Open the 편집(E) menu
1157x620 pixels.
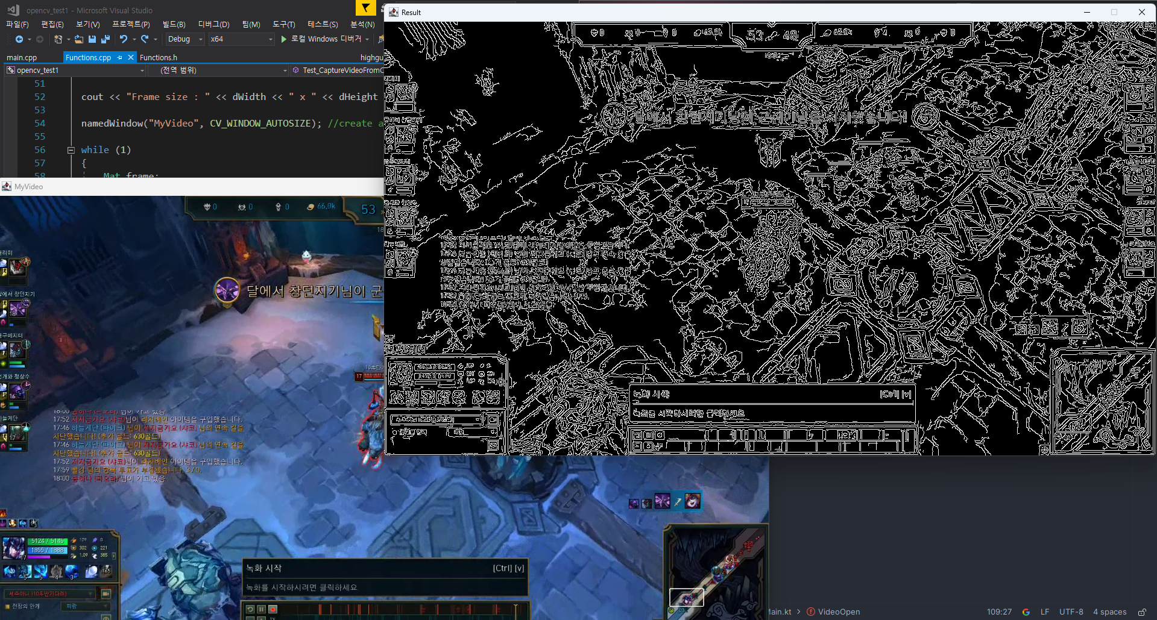click(52, 24)
